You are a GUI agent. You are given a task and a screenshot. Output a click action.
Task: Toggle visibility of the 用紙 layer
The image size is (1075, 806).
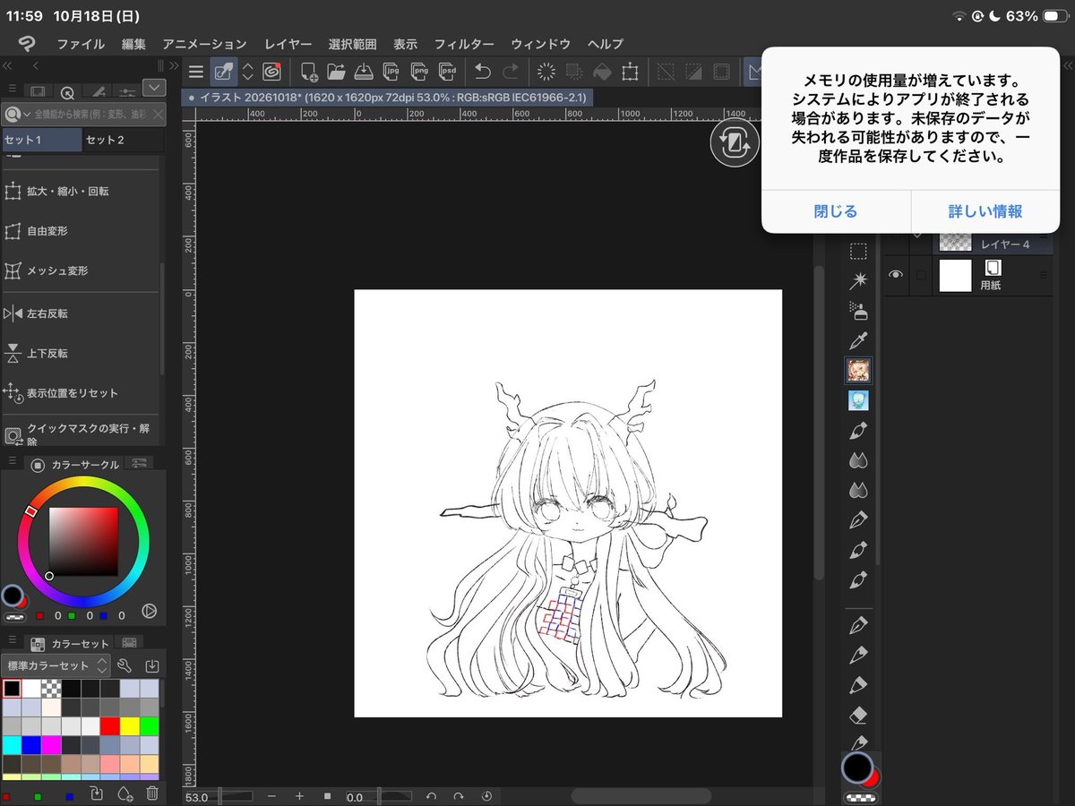click(894, 276)
